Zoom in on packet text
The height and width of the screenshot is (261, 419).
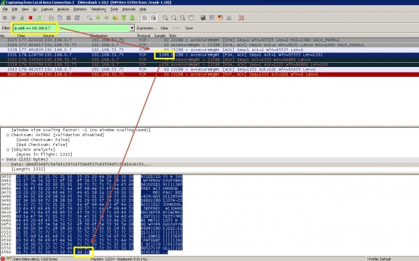coord(165,18)
